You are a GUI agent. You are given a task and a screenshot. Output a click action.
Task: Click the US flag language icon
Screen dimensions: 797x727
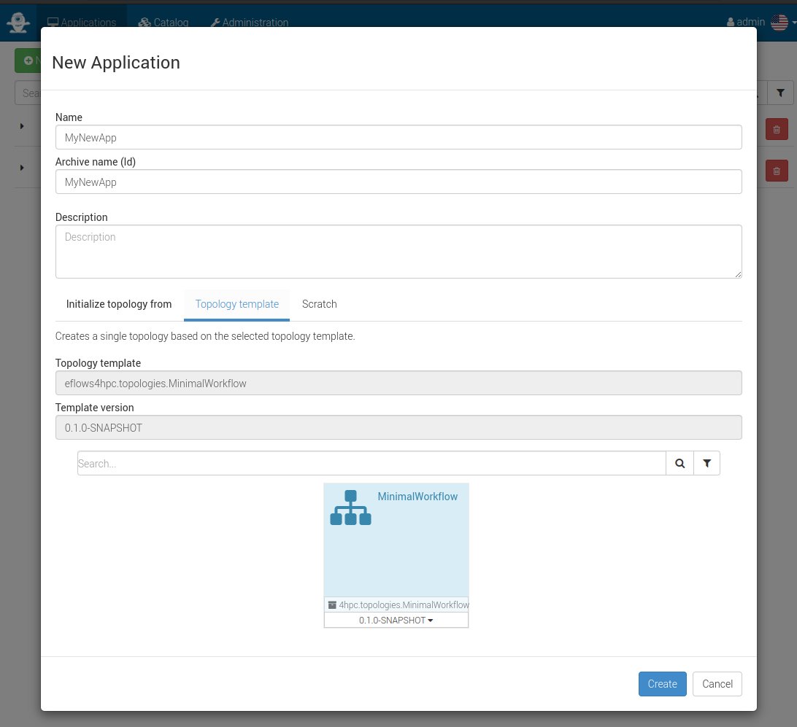pos(779,22)
